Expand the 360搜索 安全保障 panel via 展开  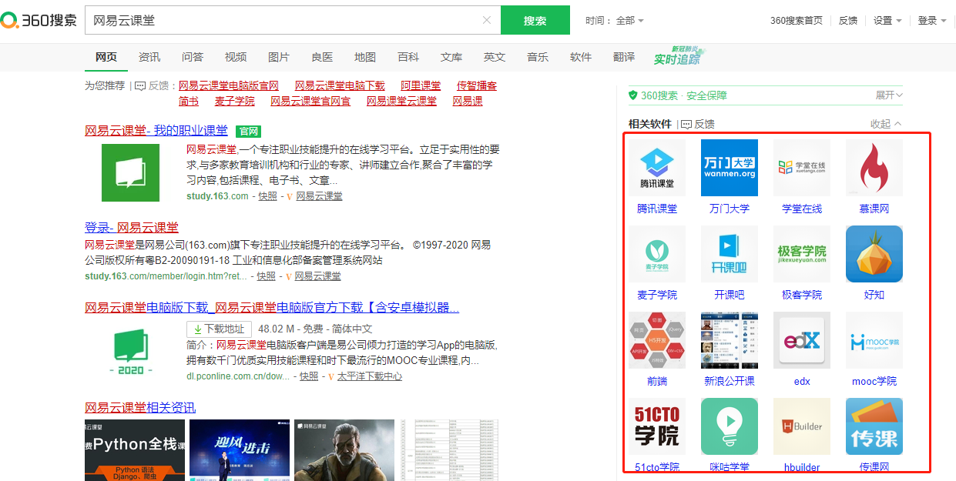tap(889, 95)
